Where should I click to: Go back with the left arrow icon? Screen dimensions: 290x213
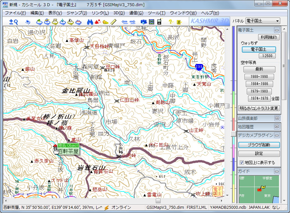pyautogui.click(x=125, y=22)
